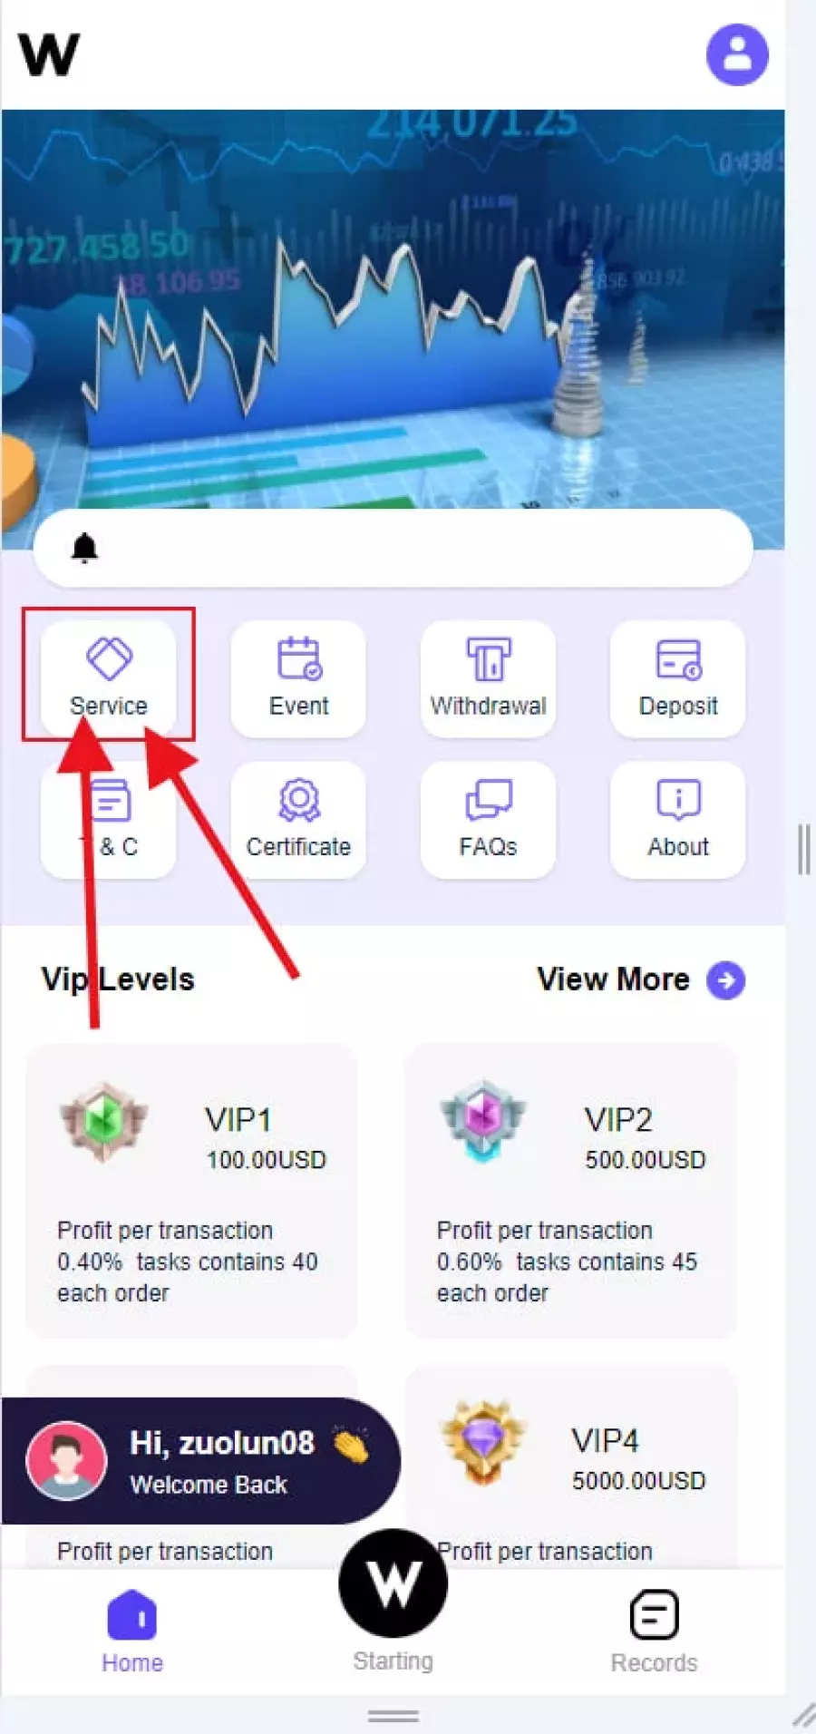Image resolution: width=816 pixels, height=1734 pixels.
Task: Select the VIP1 100.00USD card
Action: pos(191,1191)
